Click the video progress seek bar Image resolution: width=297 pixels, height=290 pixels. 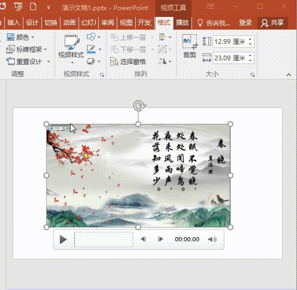[103, 239]
